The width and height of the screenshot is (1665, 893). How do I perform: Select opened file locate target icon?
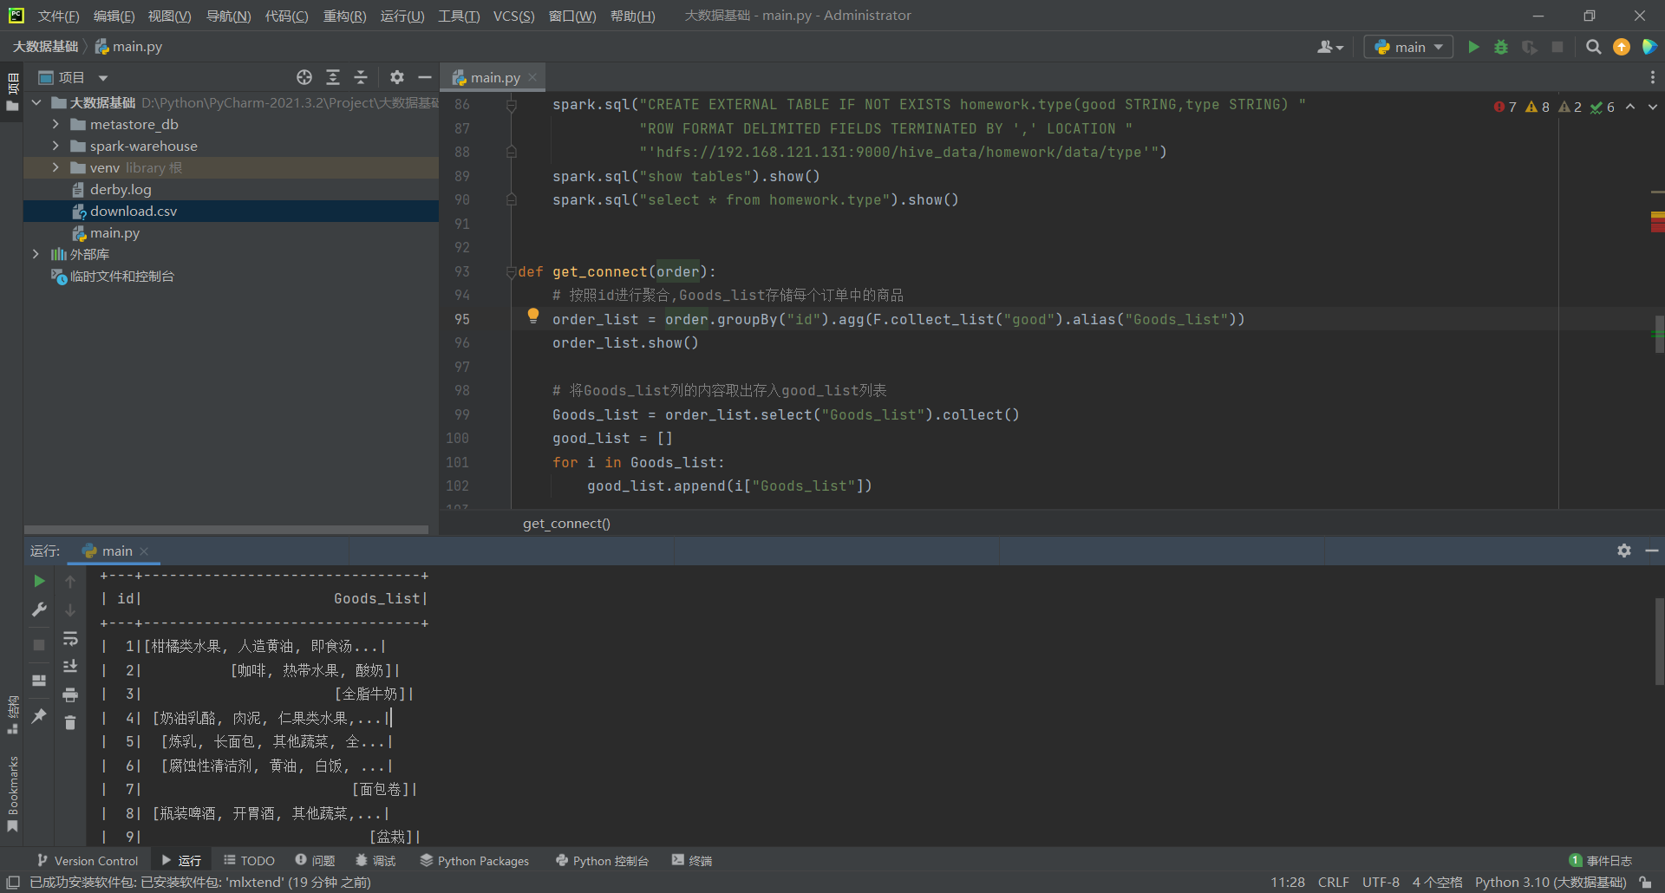[304, 77]
